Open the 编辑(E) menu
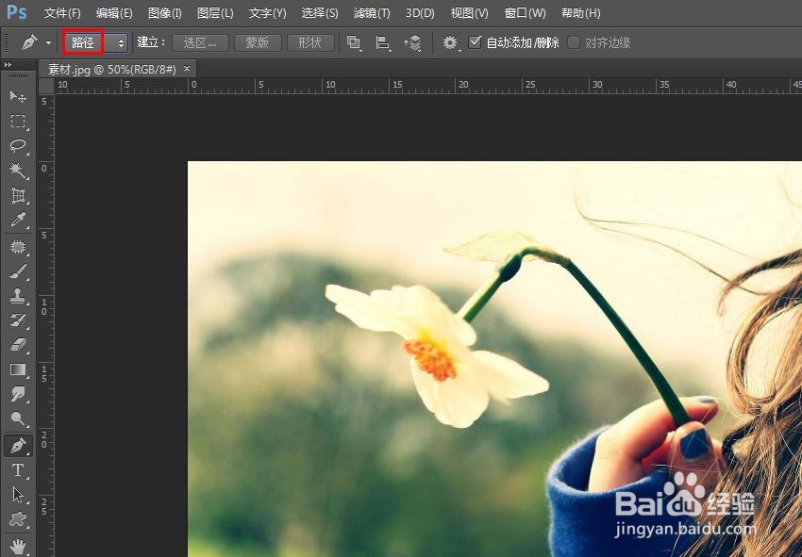The width and height of the screenshot is (802, 557). (114, 13)
